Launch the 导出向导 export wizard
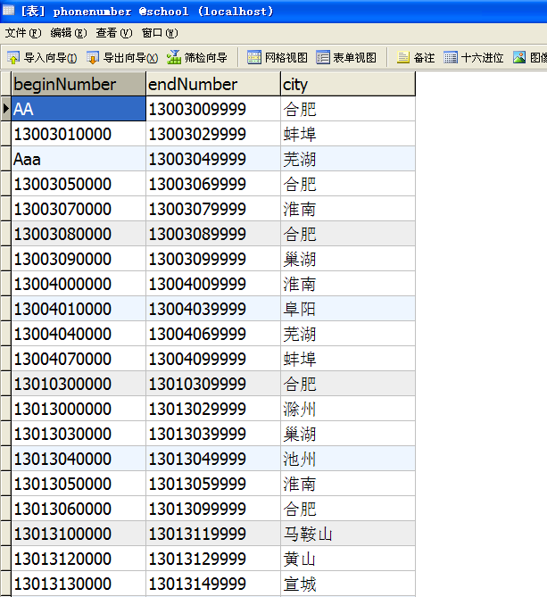 pyautogui.click(x=121, y=58)
